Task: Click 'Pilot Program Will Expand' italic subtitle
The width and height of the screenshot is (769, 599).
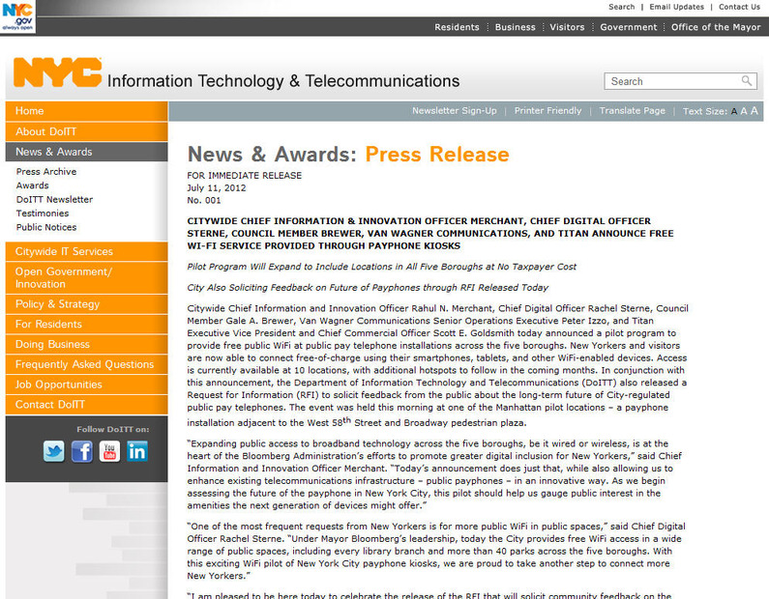Action: pos(381,267)
